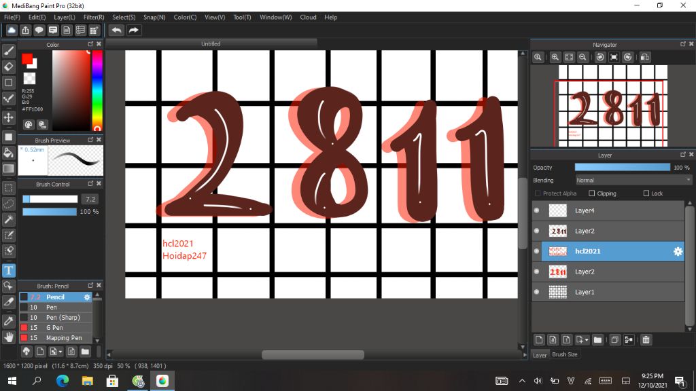Click the canvas horizontal scrollbar
696x391 pixels.
pyautogui.click(x=313, y=354)
